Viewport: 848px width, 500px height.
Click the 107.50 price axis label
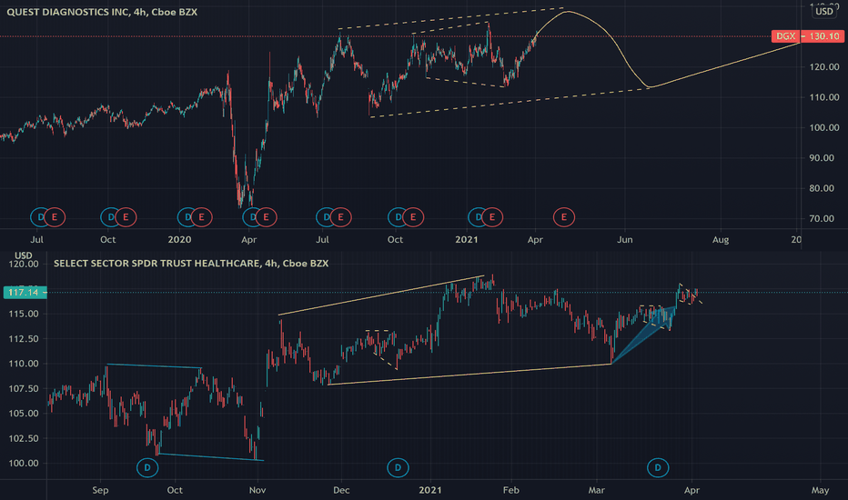pyautogui.click(x=24, y=389)
